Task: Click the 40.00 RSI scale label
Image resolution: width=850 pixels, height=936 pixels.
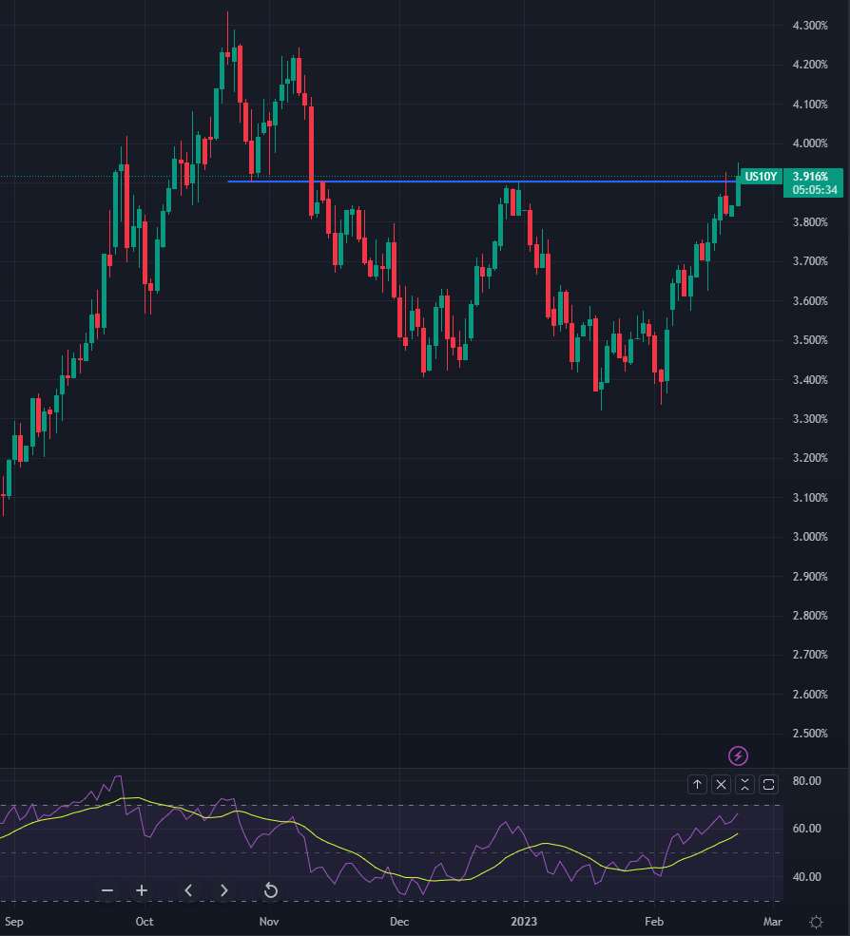Action: [x=806, y=877]
